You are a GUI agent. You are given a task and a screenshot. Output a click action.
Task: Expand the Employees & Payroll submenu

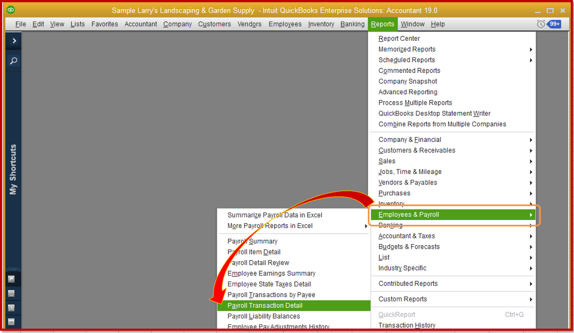click(x=454, y=215)
